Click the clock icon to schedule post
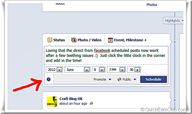The image size is (192, 114). coord(49,79)
